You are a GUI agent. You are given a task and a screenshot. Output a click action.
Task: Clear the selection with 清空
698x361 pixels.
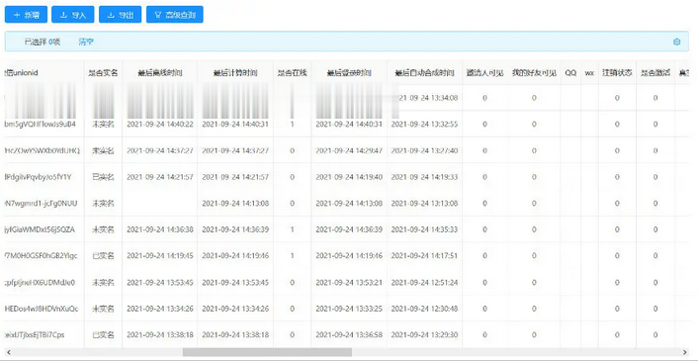(x=86, y=42)
